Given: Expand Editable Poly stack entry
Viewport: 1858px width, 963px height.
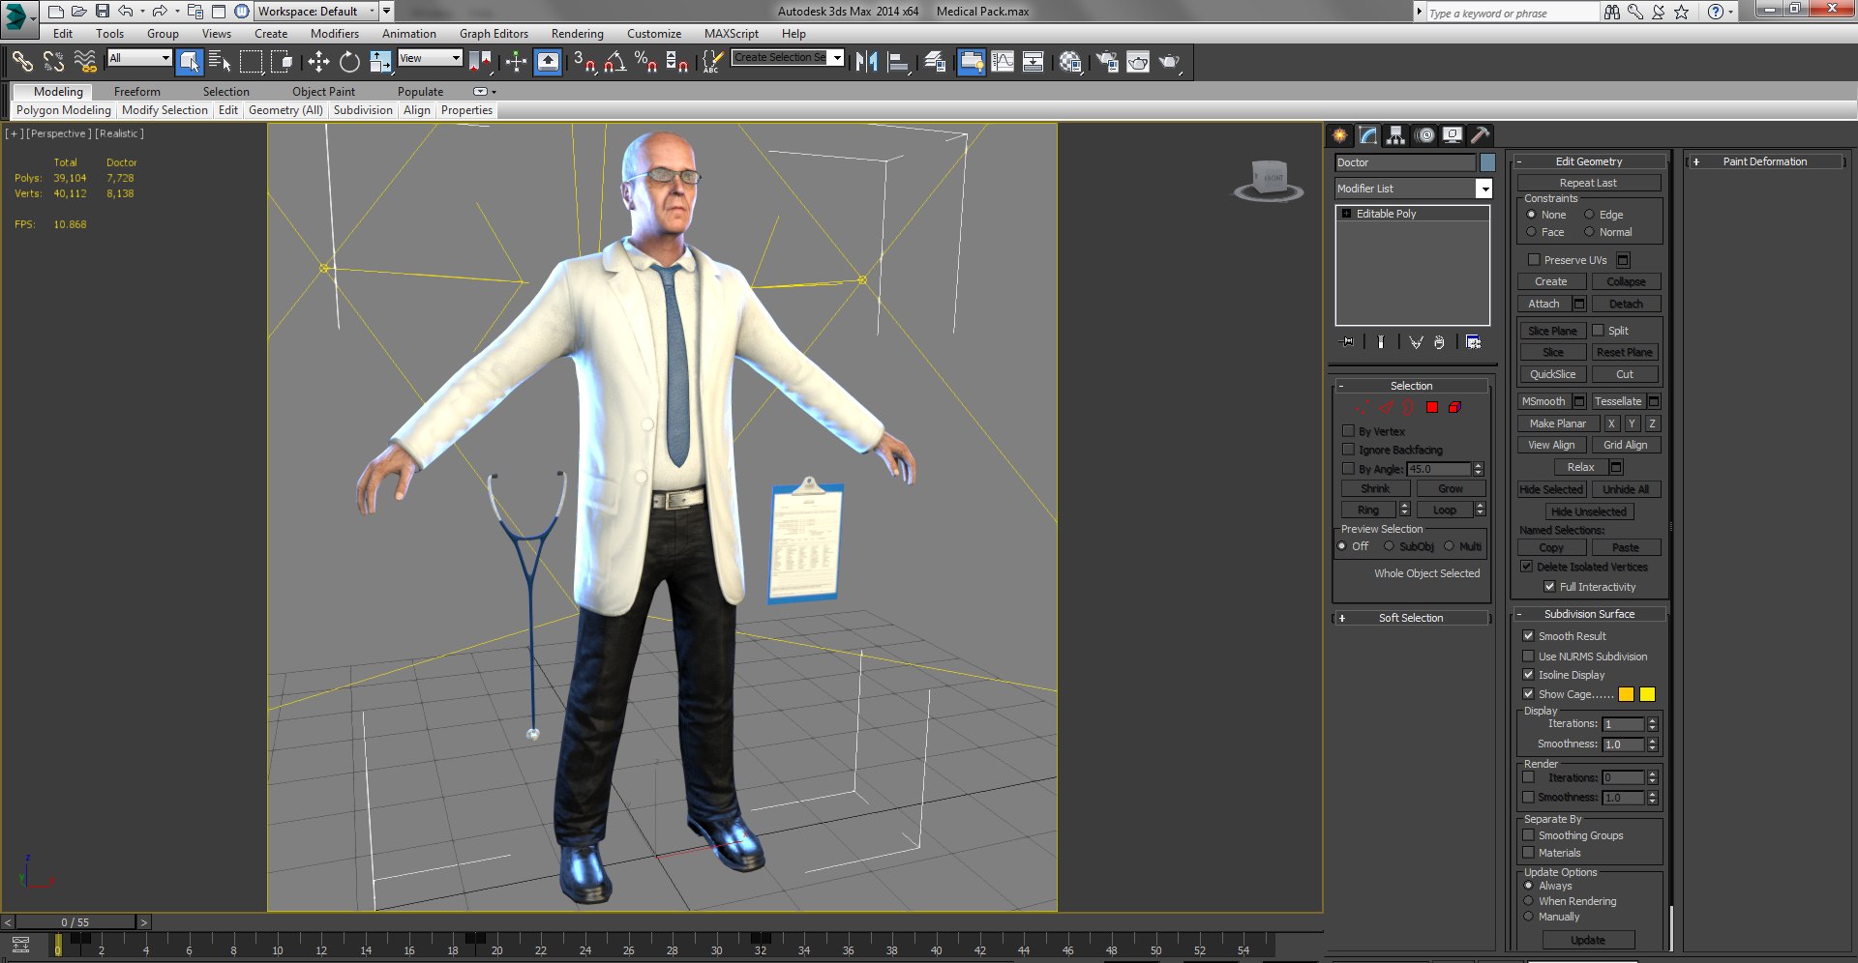Looking at the screenshot, I should coord(1346,214).
